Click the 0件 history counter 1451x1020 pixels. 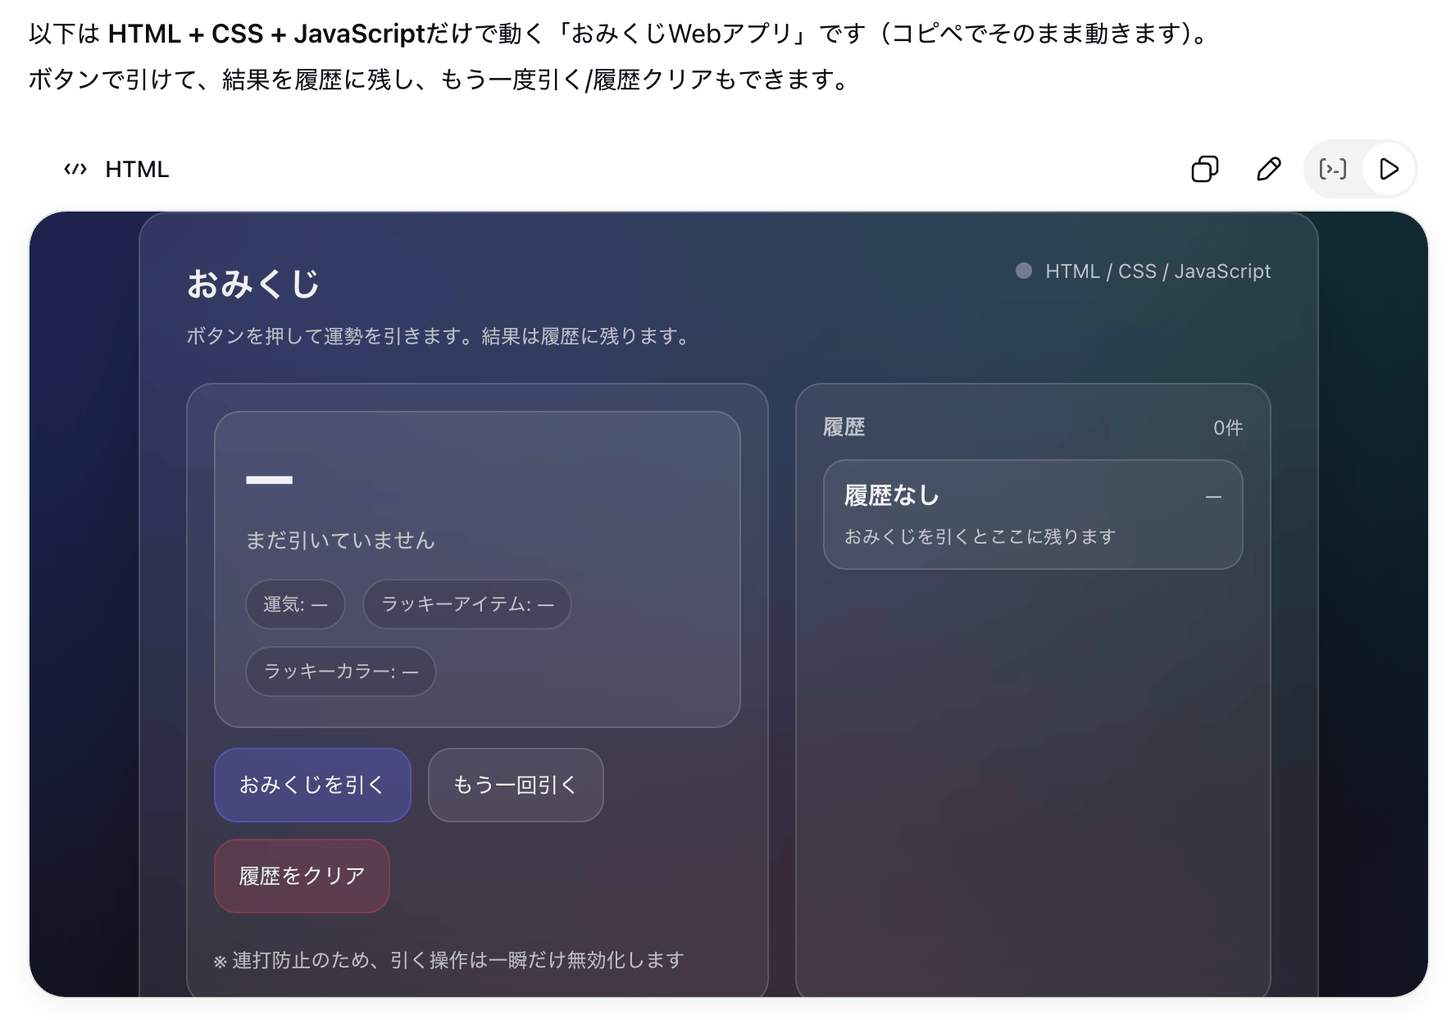[1227, 426]
